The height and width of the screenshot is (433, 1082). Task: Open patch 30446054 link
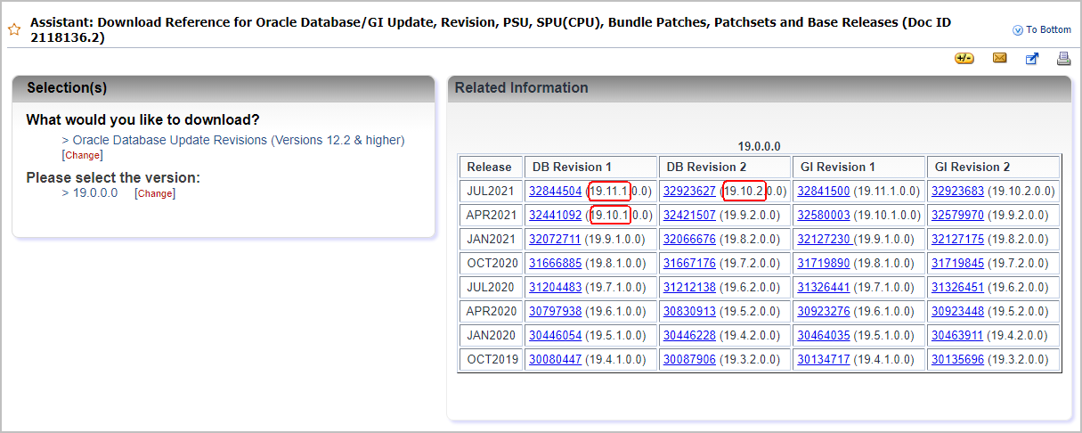(555, 335)
